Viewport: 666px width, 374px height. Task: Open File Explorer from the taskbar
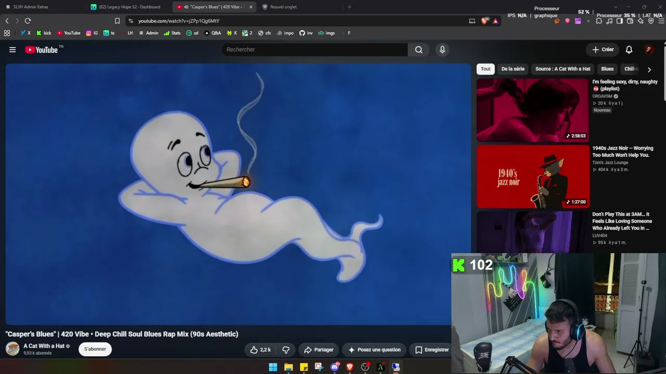pos(288,367)
